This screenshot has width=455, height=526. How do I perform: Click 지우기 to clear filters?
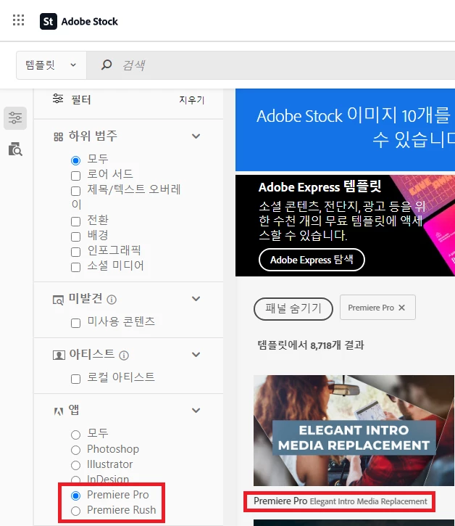click(192, 100)
